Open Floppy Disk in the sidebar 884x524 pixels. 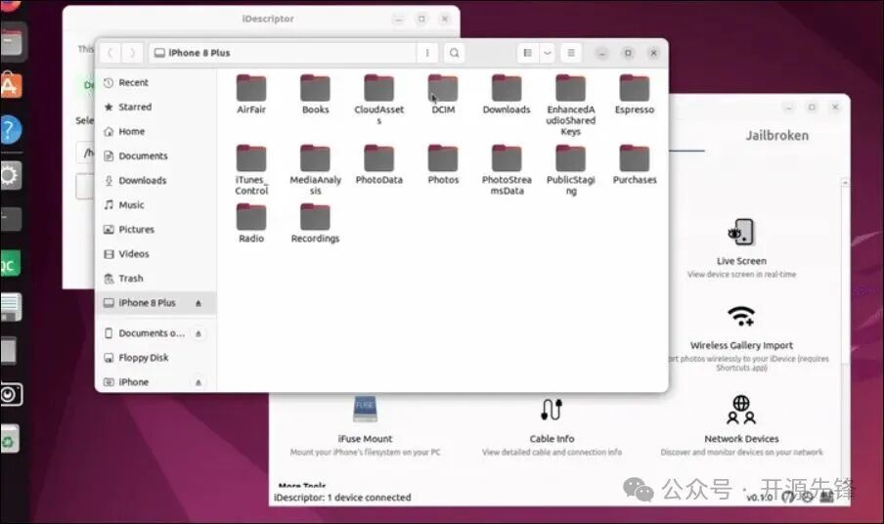tap(155, 358)
